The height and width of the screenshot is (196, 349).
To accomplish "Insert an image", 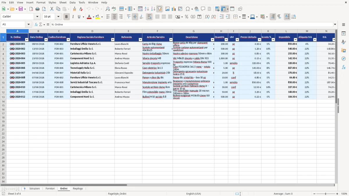I will point(168,9).
